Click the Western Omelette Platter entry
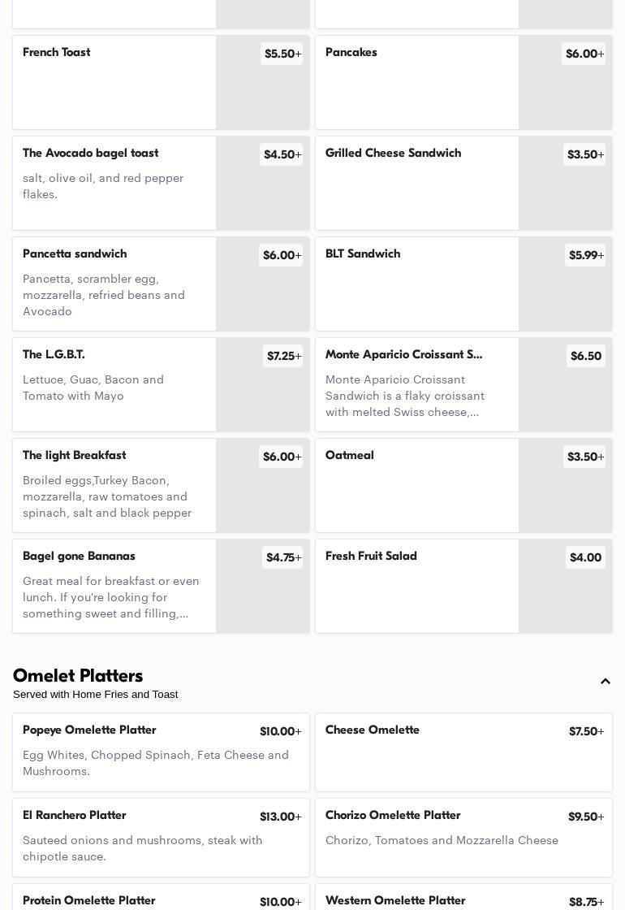The height and width of the screenshot is (910, 625). coord(463,899)
